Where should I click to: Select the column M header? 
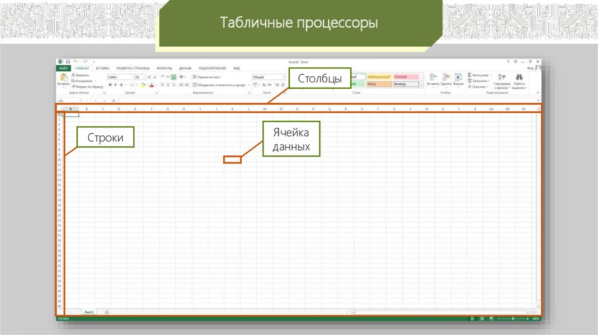point(265,109)
